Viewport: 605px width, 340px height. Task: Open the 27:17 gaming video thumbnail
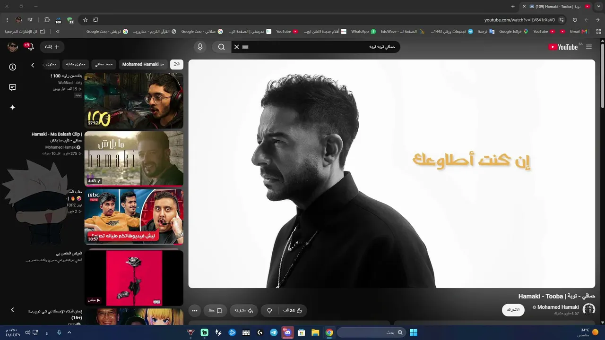click(134, 100)
